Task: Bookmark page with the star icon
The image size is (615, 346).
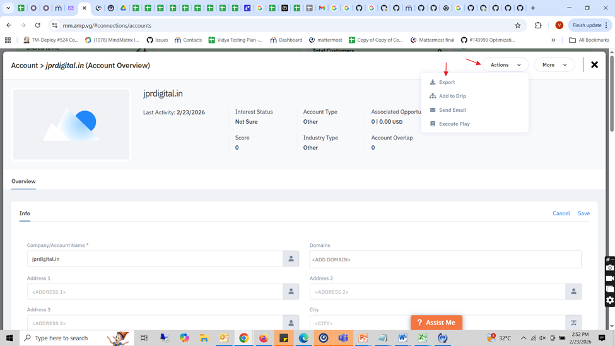Action: click(518, 26)
